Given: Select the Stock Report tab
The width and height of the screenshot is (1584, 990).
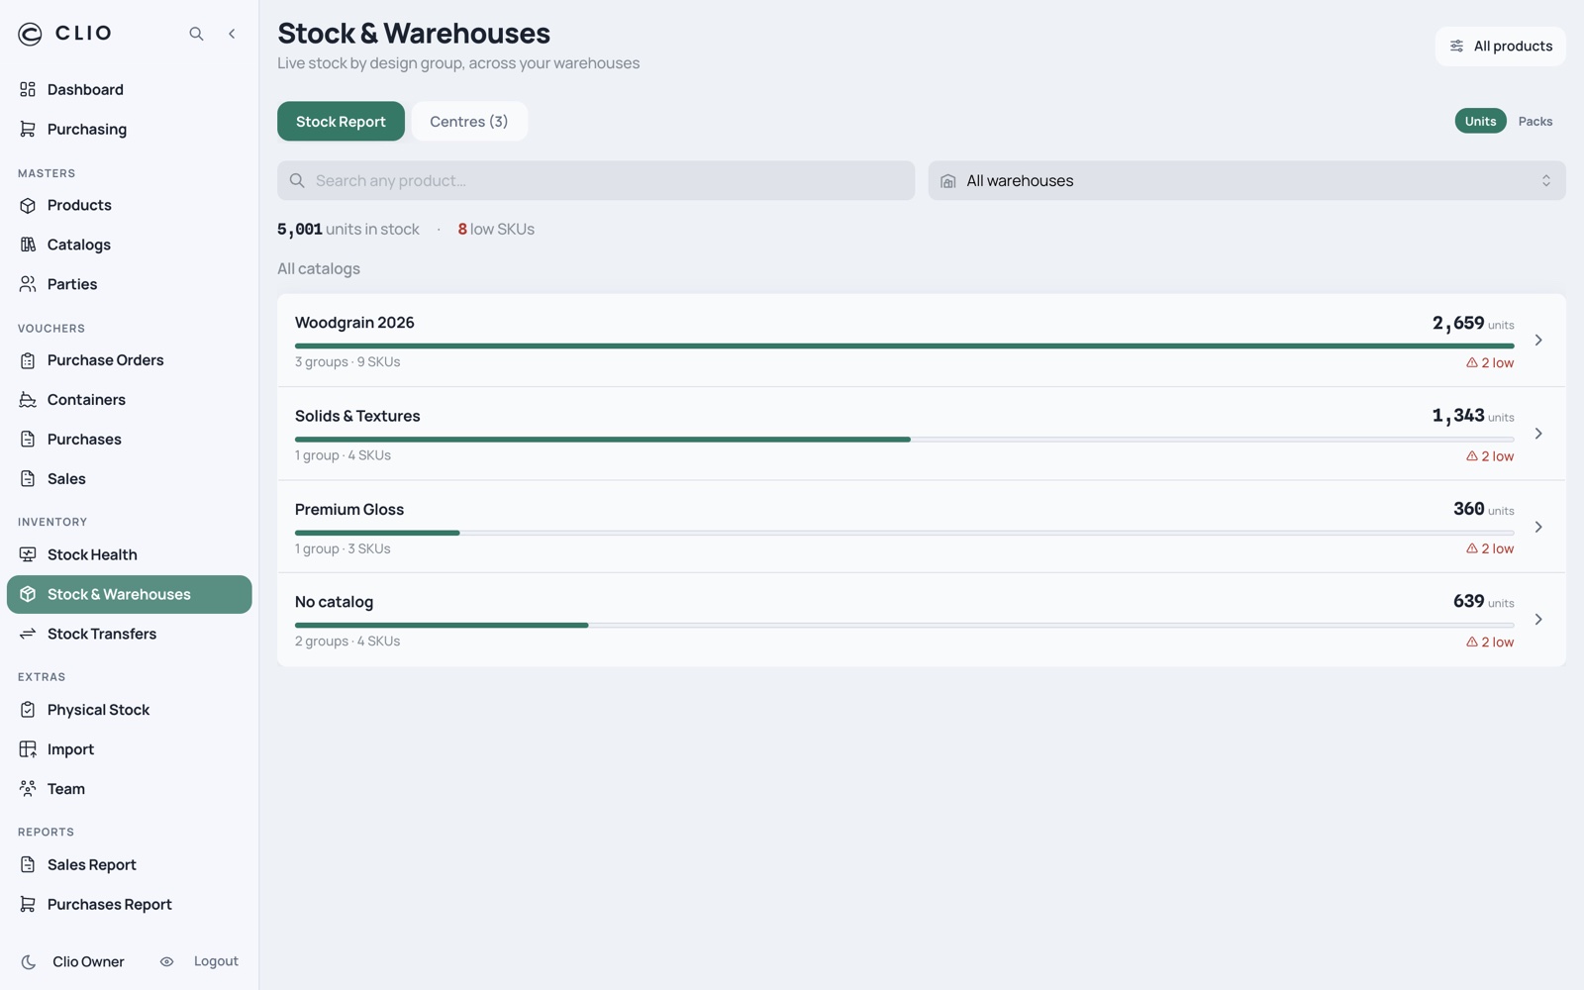Looking at the screenshot, I should tap(341, 121).
